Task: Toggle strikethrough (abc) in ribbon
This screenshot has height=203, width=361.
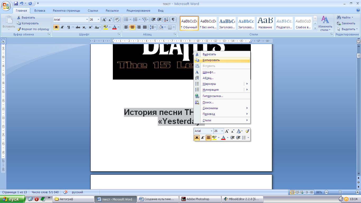Action: click(x=78, y=27)
